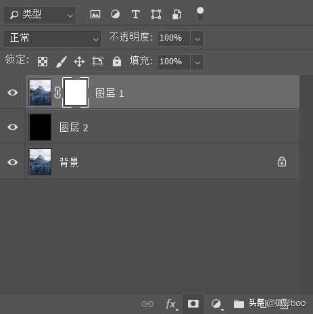Image resolution: width=313 pixels, height=314 pixels.
Task: Lock transparent pixels checkerboard icon
Action: (43, 62)
